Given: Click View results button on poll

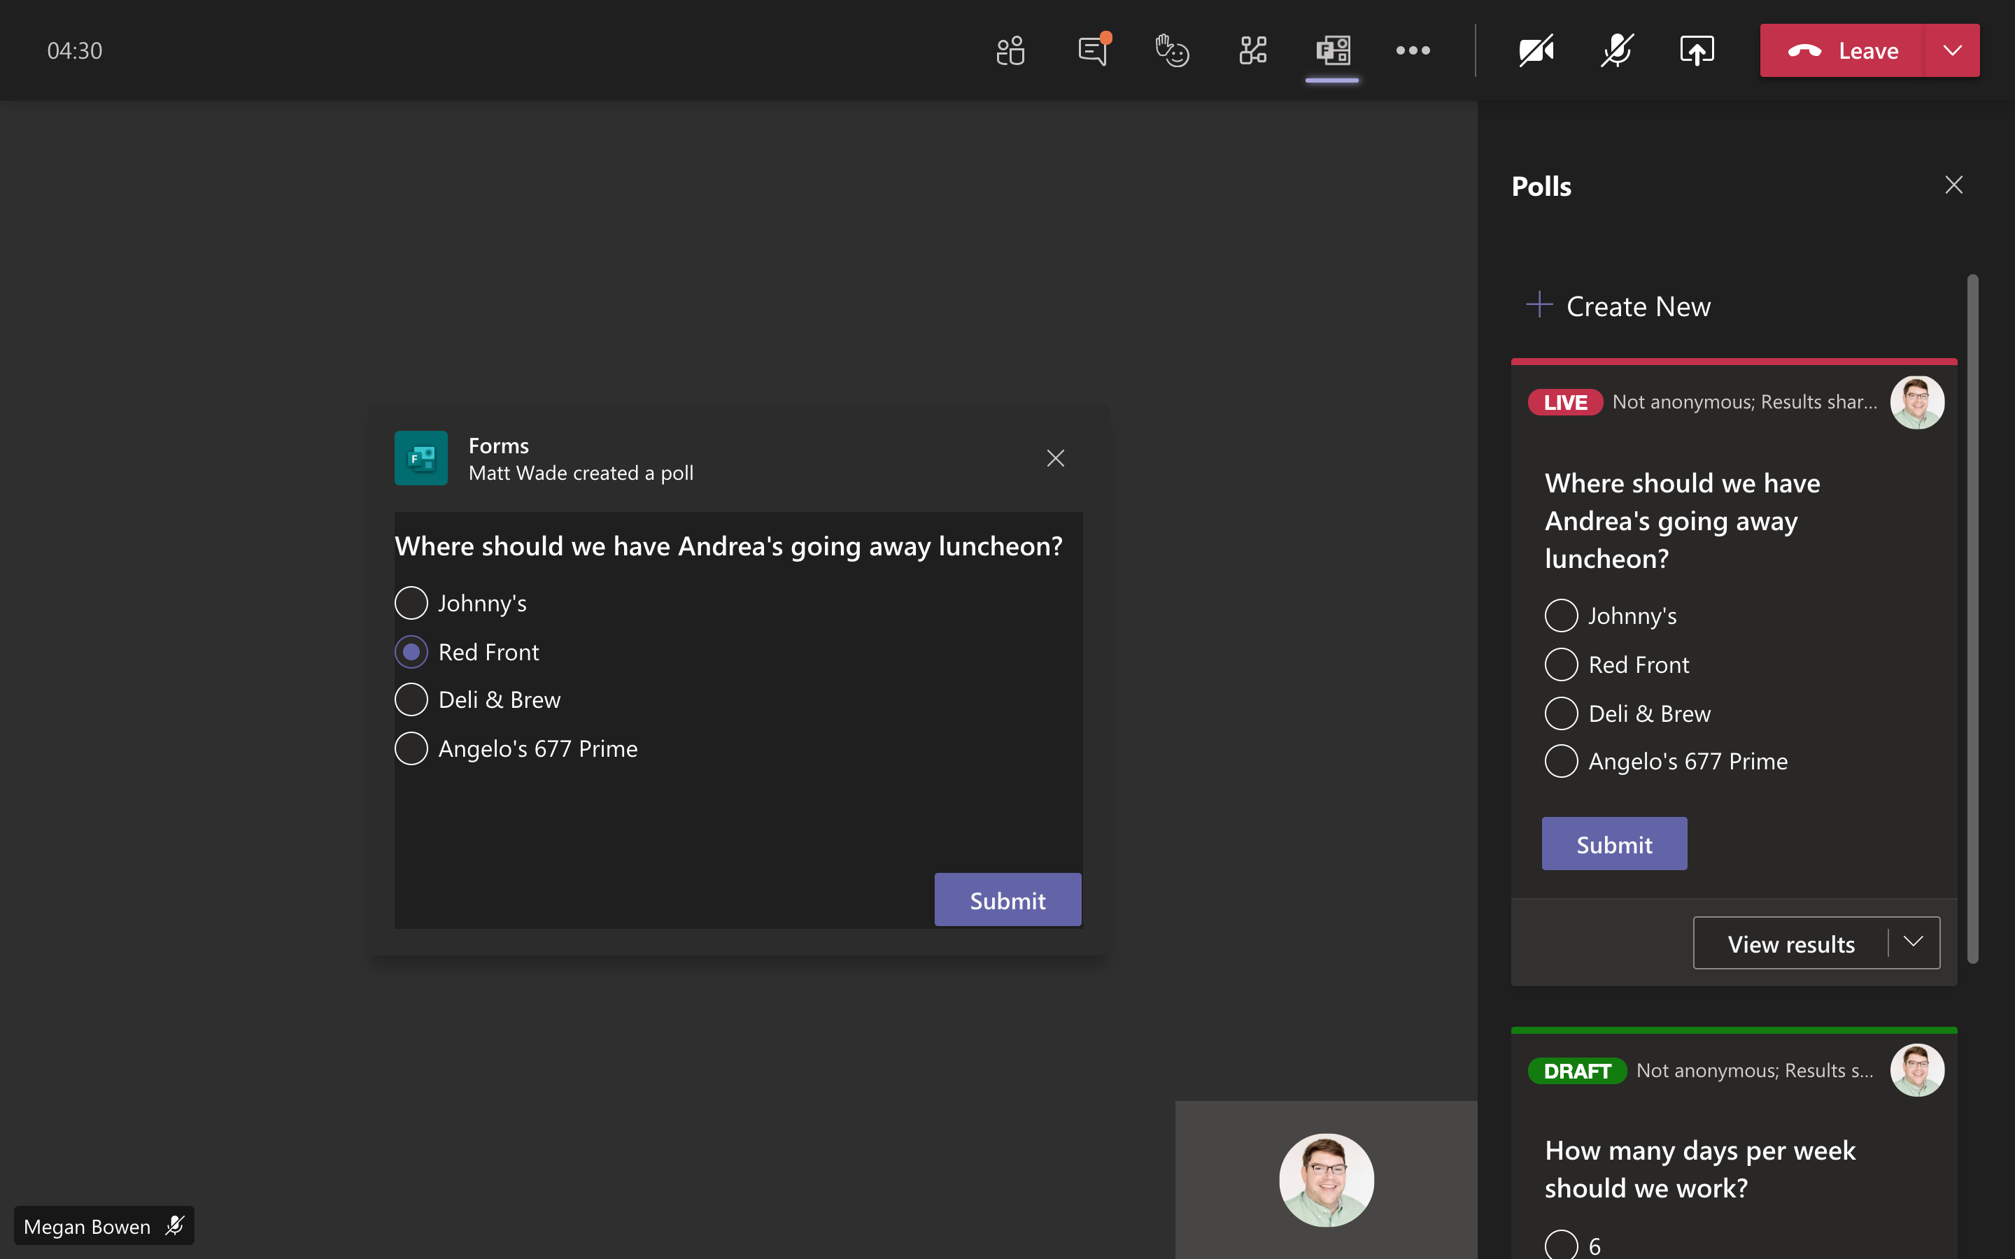Looking at the screenshot, I should coord(1790,943).
